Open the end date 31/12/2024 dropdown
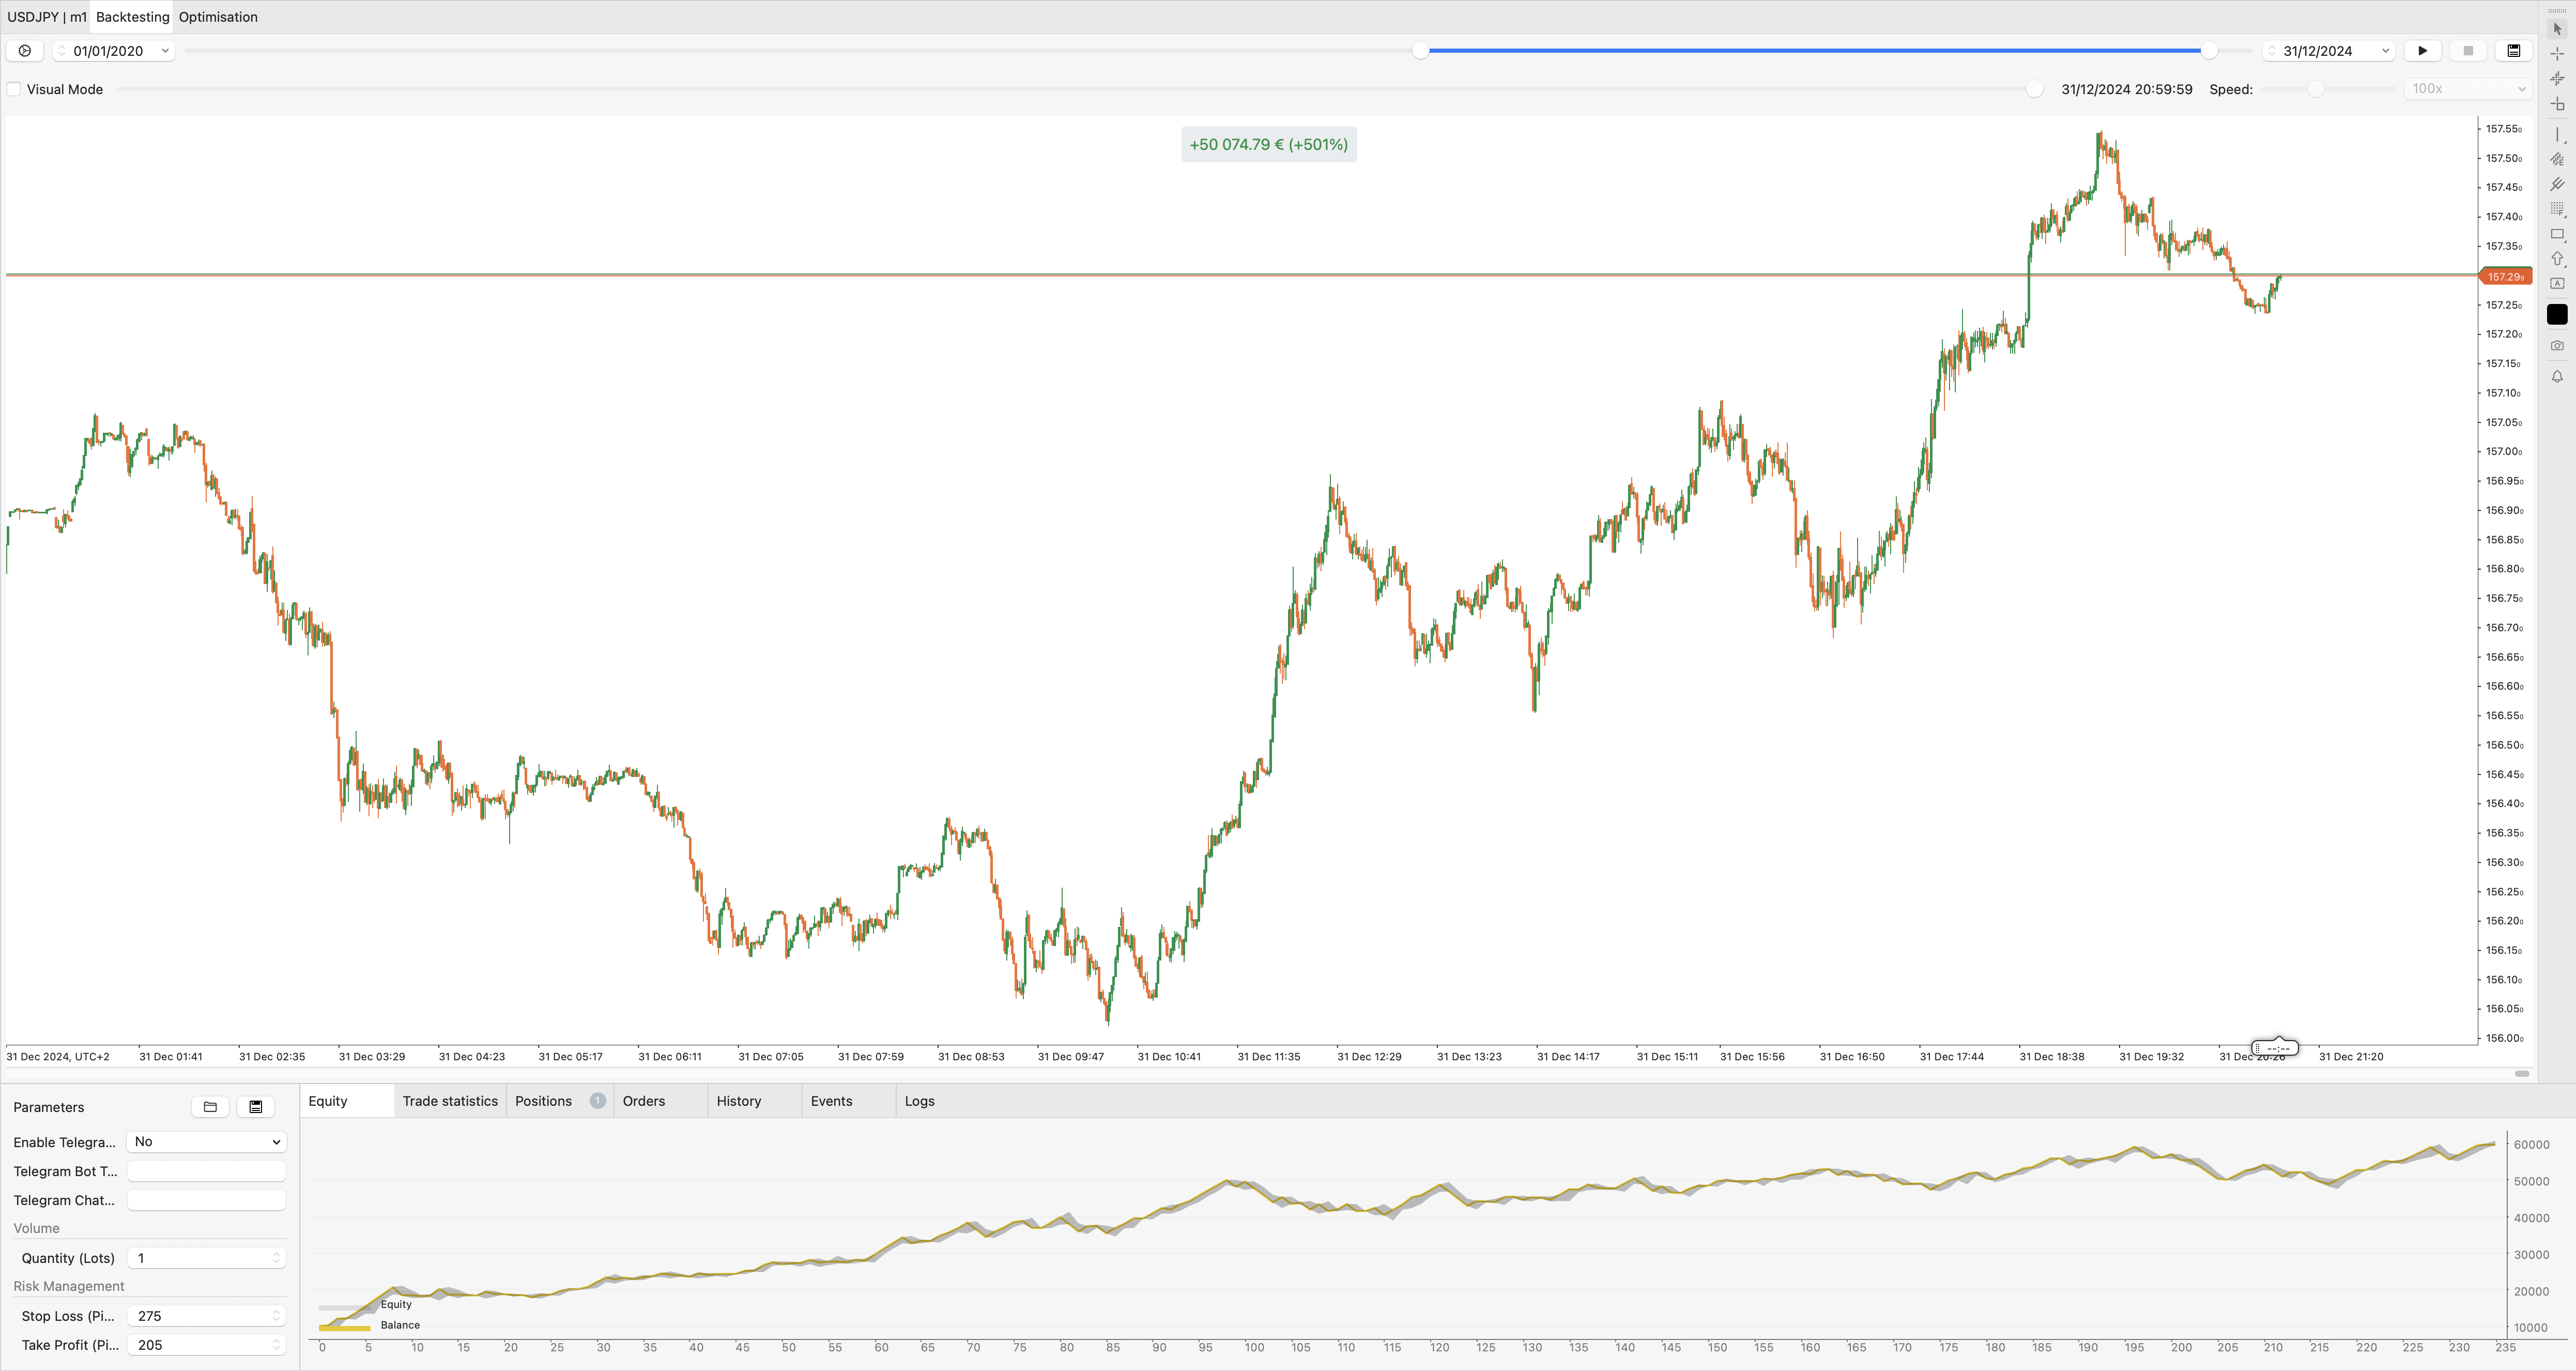The width and height of the screenshot is (2576, 1371). 2385,51
